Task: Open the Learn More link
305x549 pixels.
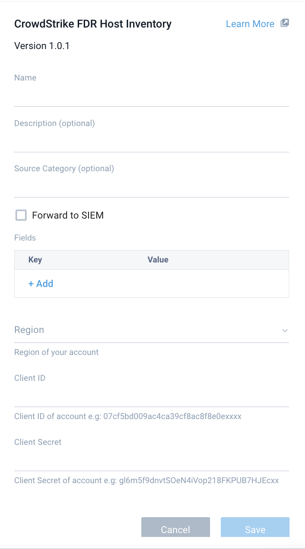Action: (x=250, y=24)
